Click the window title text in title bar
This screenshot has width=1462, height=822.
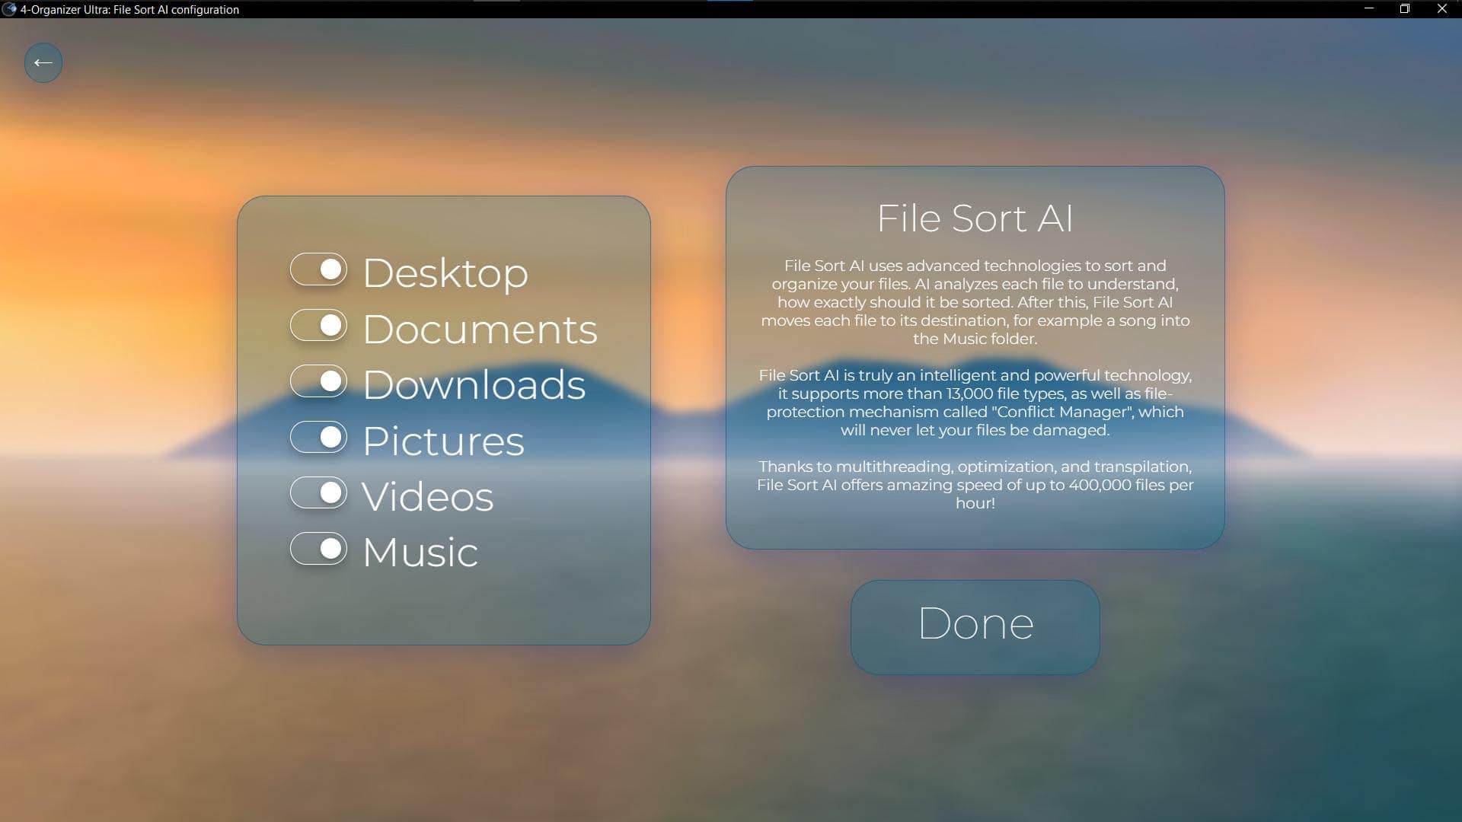[129, 10]
